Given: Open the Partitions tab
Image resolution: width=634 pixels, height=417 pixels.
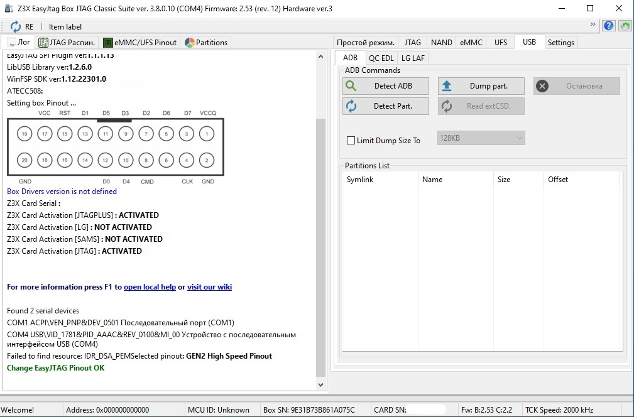Looking at the screenshot, I should click(x=206, y=43).
